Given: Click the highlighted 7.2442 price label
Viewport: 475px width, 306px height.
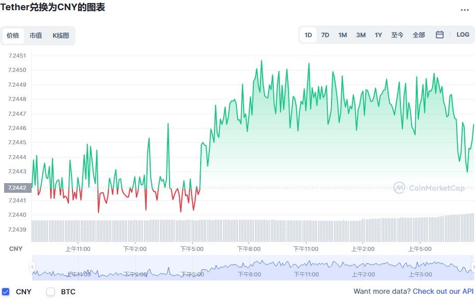Looking at the screenshot, I should (16, 188).
